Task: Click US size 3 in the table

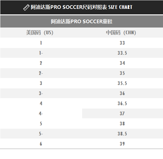Action: point(41,83)
